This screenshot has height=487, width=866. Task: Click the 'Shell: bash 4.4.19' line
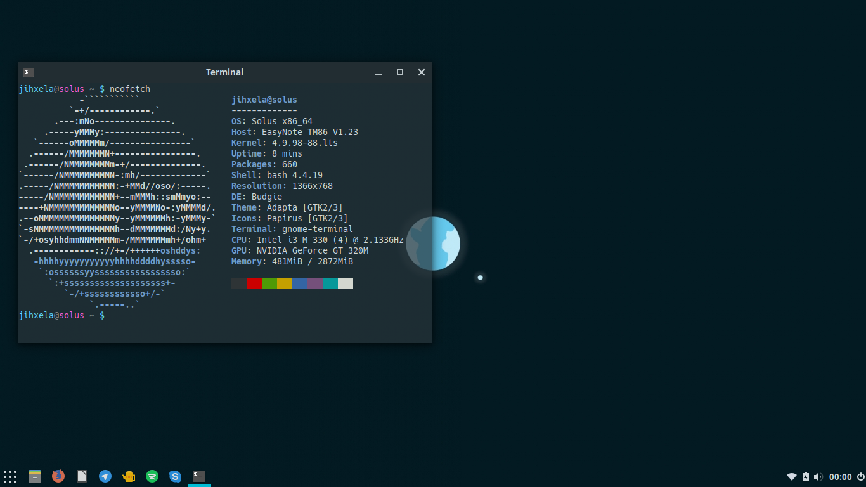277,175
